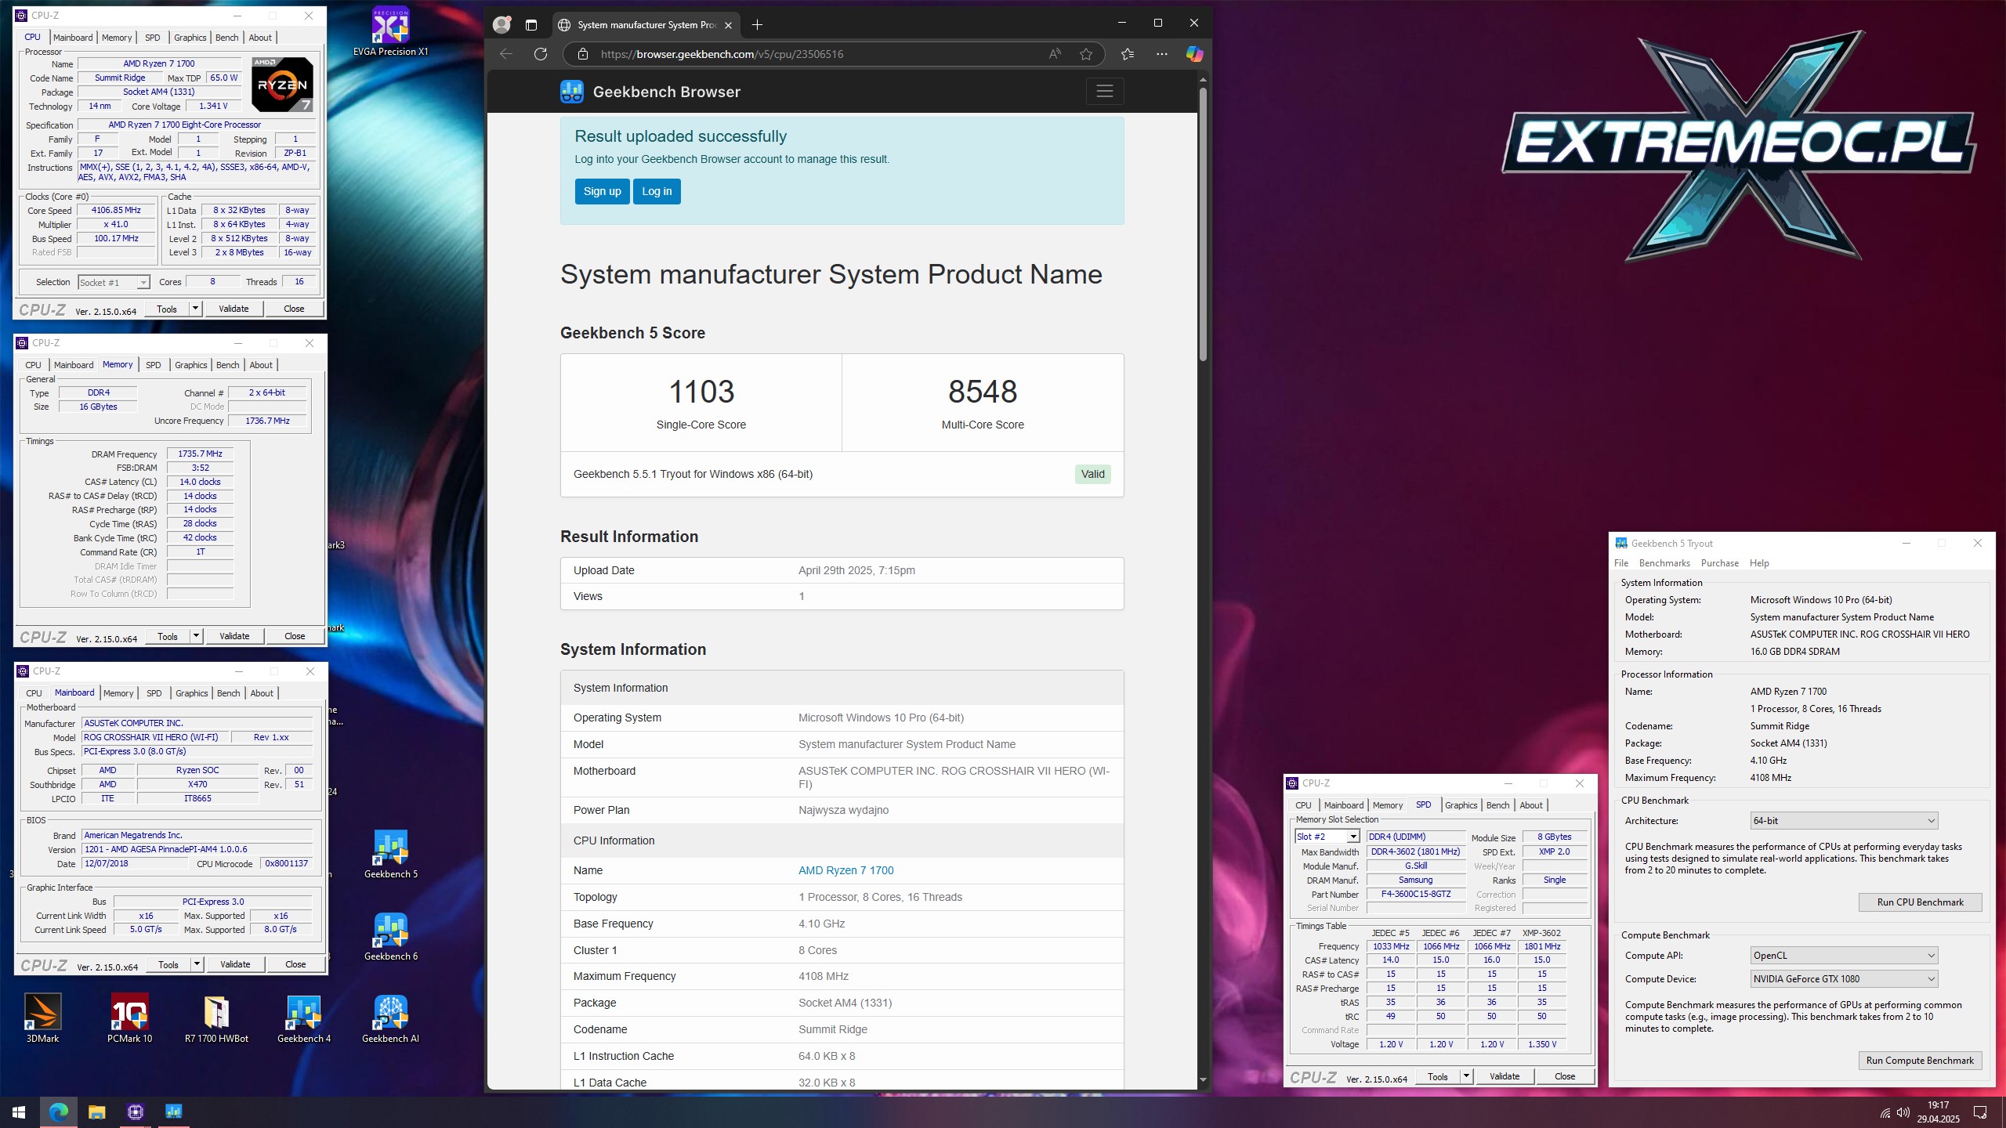The width and height of the screenshot is (2006, 1128).
Task: Open the CPU-Z taskbar icon
Action: click(135, 1112)
